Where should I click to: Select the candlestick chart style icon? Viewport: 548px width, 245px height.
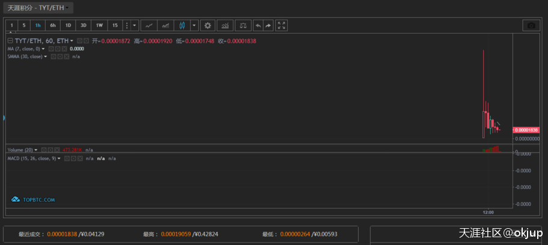point(183,25)
